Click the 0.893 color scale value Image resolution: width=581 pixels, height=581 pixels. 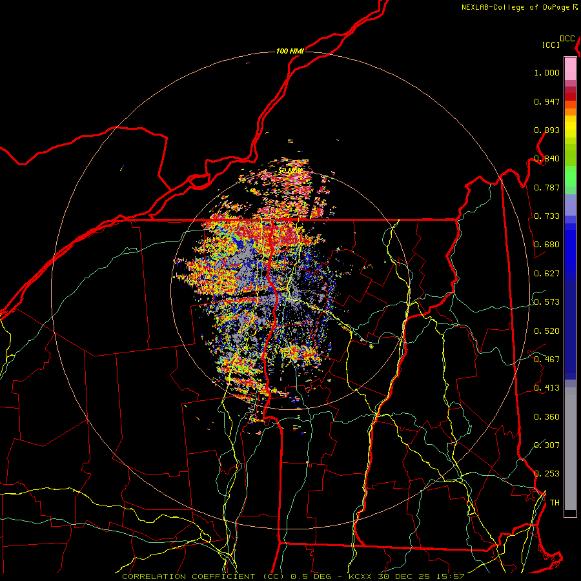pos(547,130)
